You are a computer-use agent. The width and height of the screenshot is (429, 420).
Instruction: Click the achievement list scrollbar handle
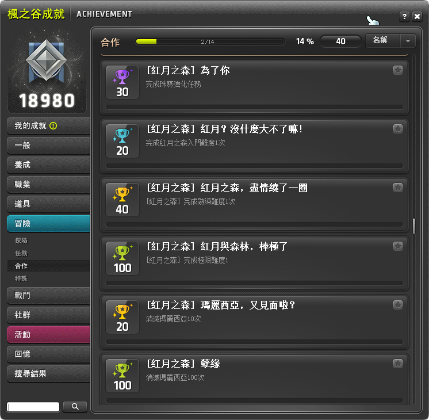click(x=414, y=226)
